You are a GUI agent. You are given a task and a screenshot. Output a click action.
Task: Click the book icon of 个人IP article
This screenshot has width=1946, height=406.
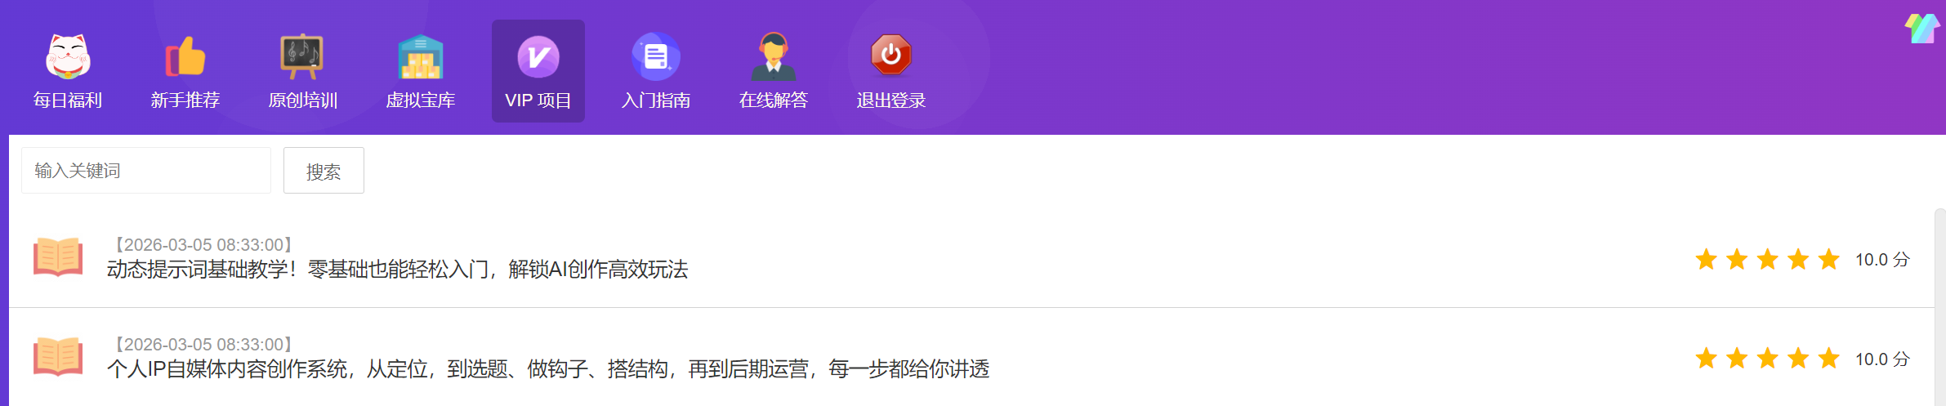58,357
